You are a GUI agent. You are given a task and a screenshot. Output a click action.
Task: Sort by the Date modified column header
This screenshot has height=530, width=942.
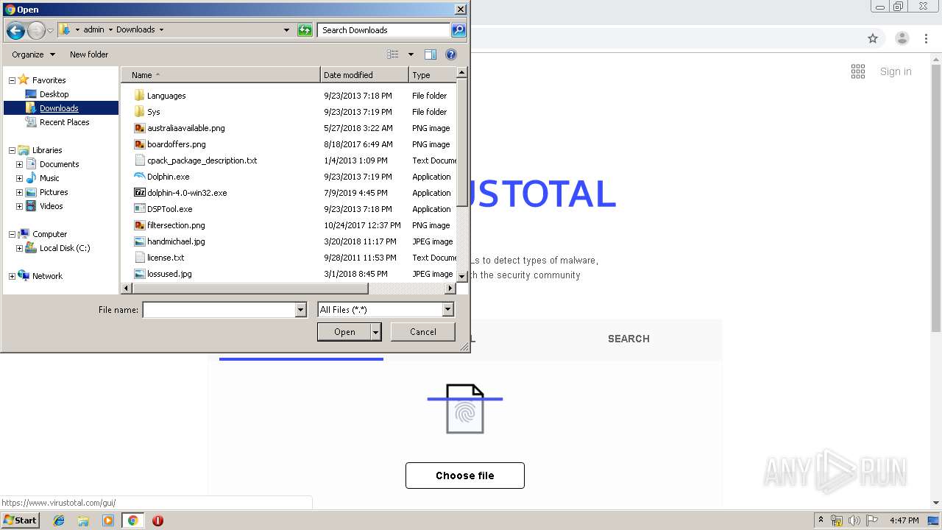coord(364,75)
